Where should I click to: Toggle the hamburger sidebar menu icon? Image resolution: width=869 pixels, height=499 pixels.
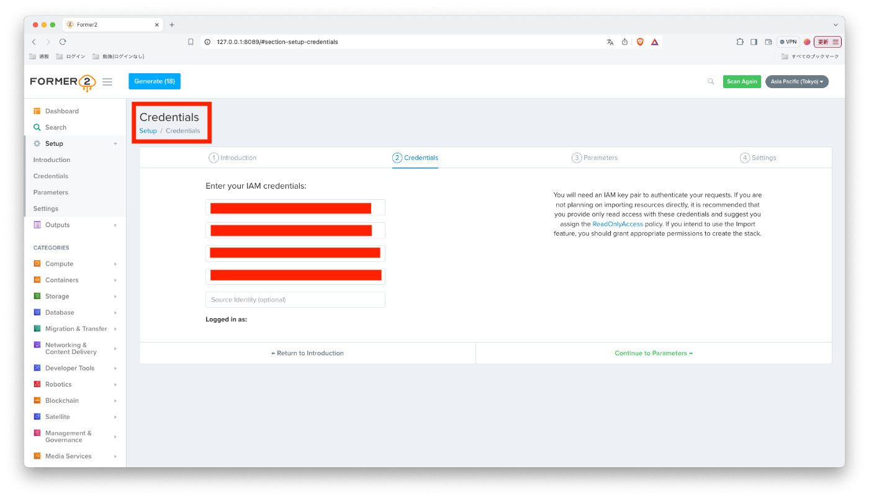pos(107,82)
